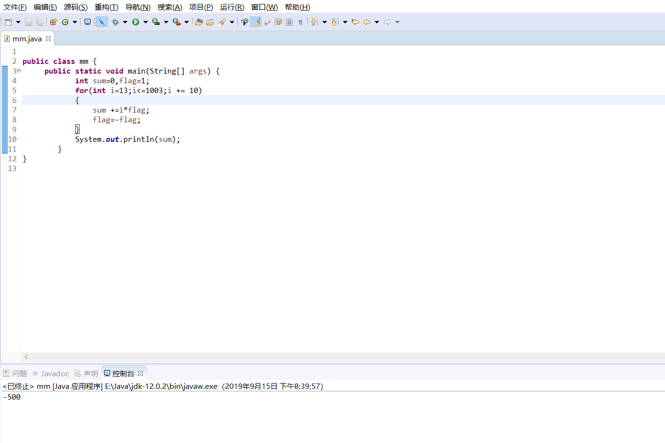Click the line number 13 in gutter

[12, 169]
